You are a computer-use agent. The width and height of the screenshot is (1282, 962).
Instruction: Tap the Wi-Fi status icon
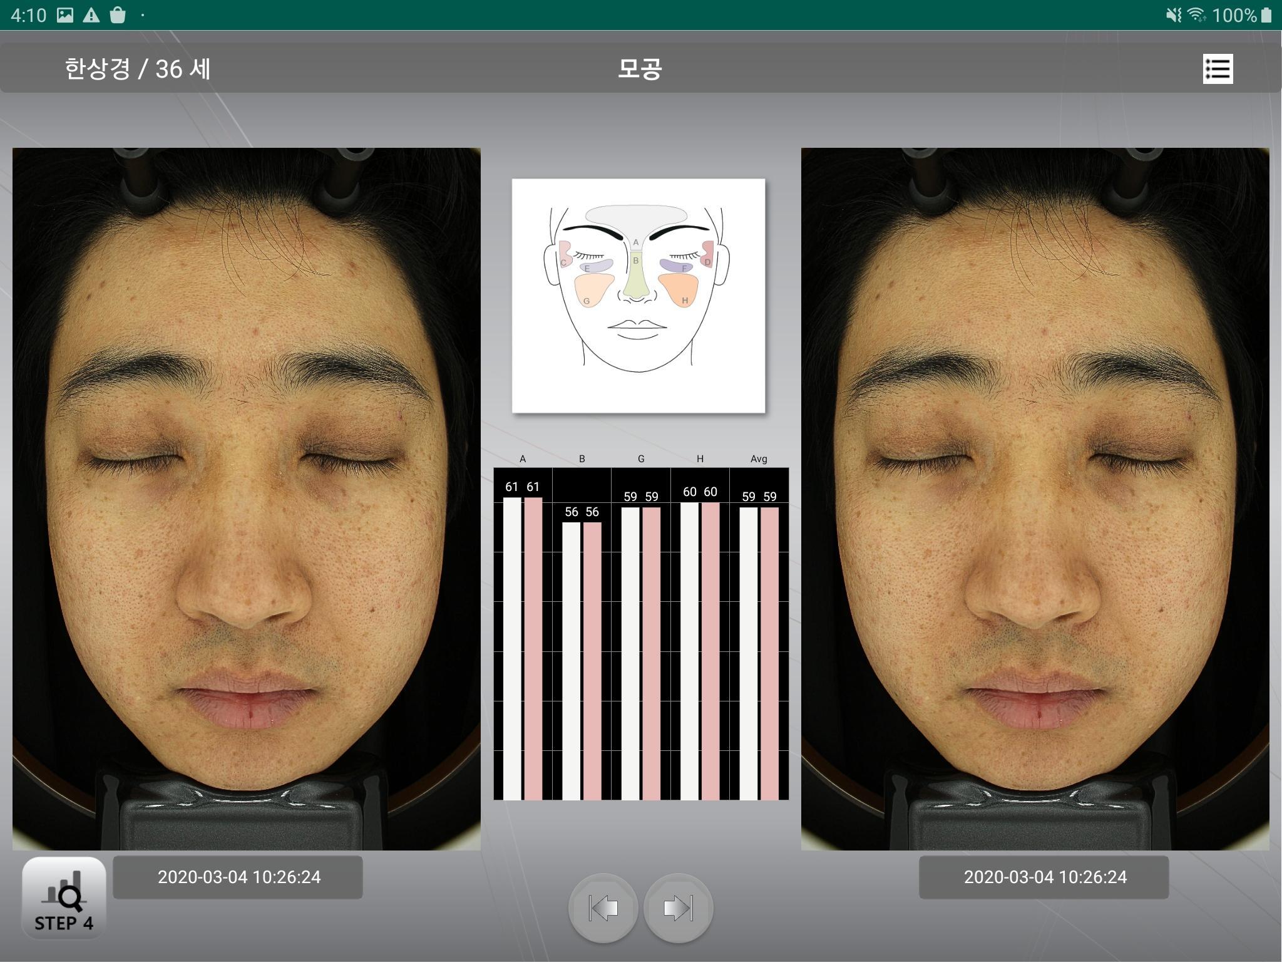1196,15
